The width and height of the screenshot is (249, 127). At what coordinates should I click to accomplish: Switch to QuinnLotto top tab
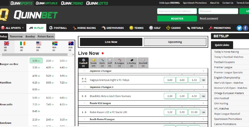(x=97, y=3)
